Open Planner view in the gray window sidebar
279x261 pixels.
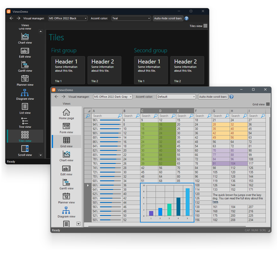click(x=66, y=198)
